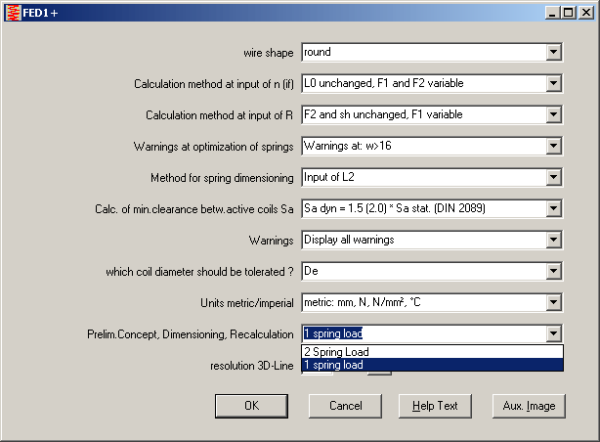Open Calculation method at input of R dropdown
The image size is (600, 442).
pos(553,115)
